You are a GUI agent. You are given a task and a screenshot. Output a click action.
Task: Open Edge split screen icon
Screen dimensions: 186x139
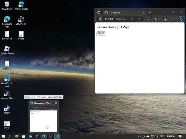click(157, 19)
